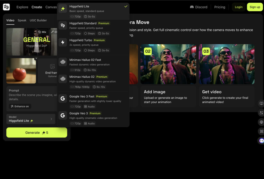
Task: Select the Higgsfield Standard model
Action: (x=93, y=28)
